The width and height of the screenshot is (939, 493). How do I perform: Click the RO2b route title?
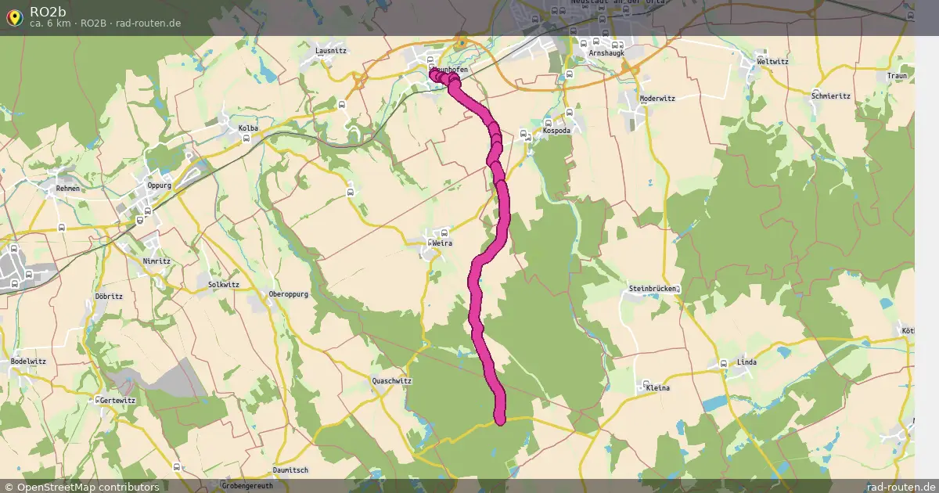[48, 11]
